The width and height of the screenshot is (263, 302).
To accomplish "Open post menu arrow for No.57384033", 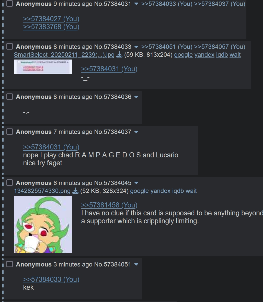I will click(136, 47).
